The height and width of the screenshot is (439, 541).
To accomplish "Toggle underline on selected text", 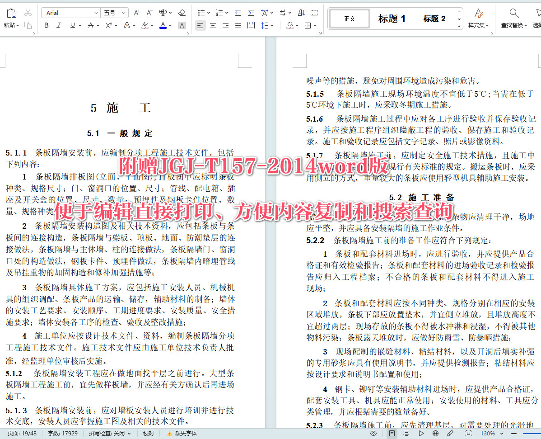I will tap(72, 25).
